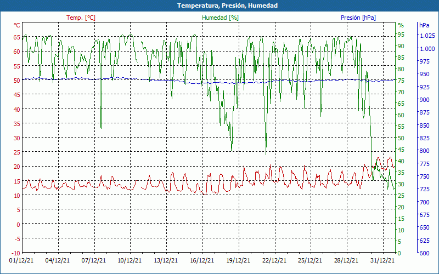
Task: Click the 10/12/21 date label
Action: coord(130,260)
